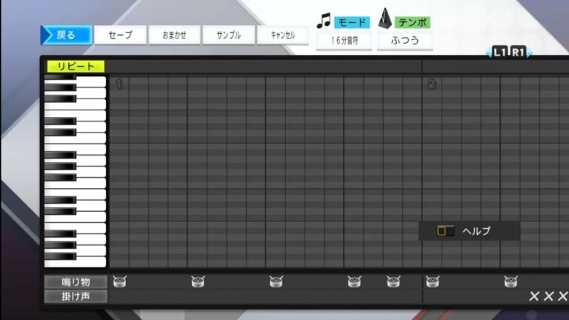569x320 pixels.
Task: Toggle the リピート repeat setting
Action: click(x=76, y=67)
